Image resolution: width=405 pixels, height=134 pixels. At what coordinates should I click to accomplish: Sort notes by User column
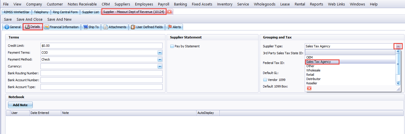(20, 113)
